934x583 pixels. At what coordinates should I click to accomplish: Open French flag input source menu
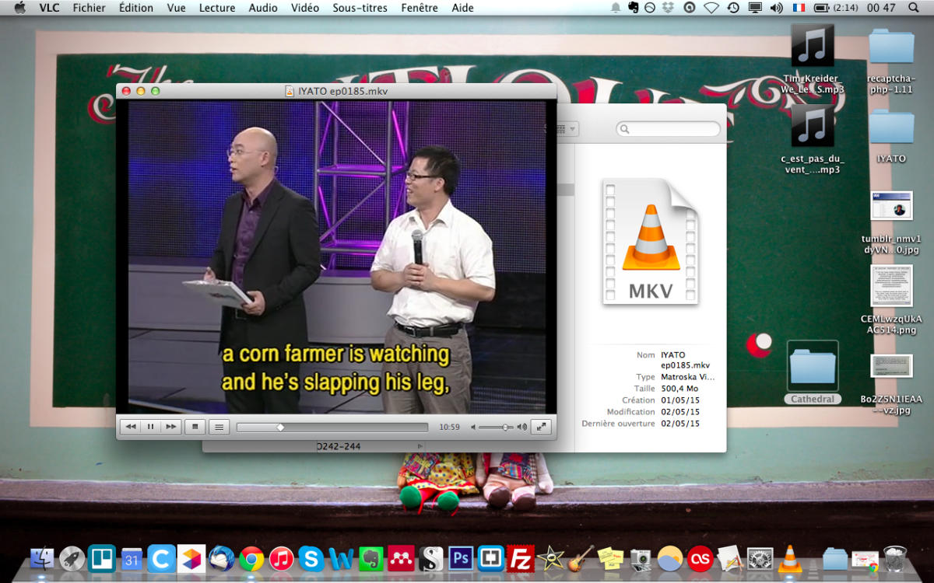click(x=799, y=8)
